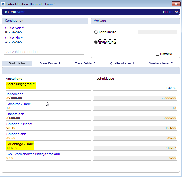Click the Gehälter / Jahr field
Screen dimensions: 182x177
[47, 108]
